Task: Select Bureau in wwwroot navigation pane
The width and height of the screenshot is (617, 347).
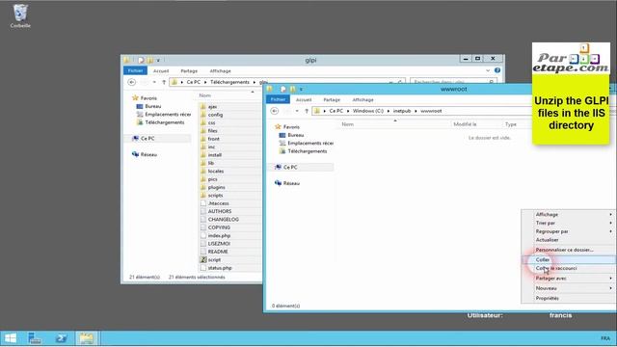Action: coord(296,135)
